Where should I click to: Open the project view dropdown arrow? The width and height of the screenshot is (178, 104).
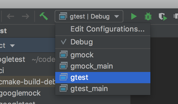12,46
